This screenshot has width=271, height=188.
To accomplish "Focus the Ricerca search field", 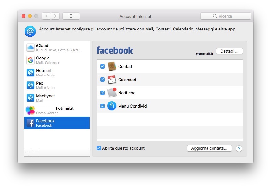I will (225, 16).
